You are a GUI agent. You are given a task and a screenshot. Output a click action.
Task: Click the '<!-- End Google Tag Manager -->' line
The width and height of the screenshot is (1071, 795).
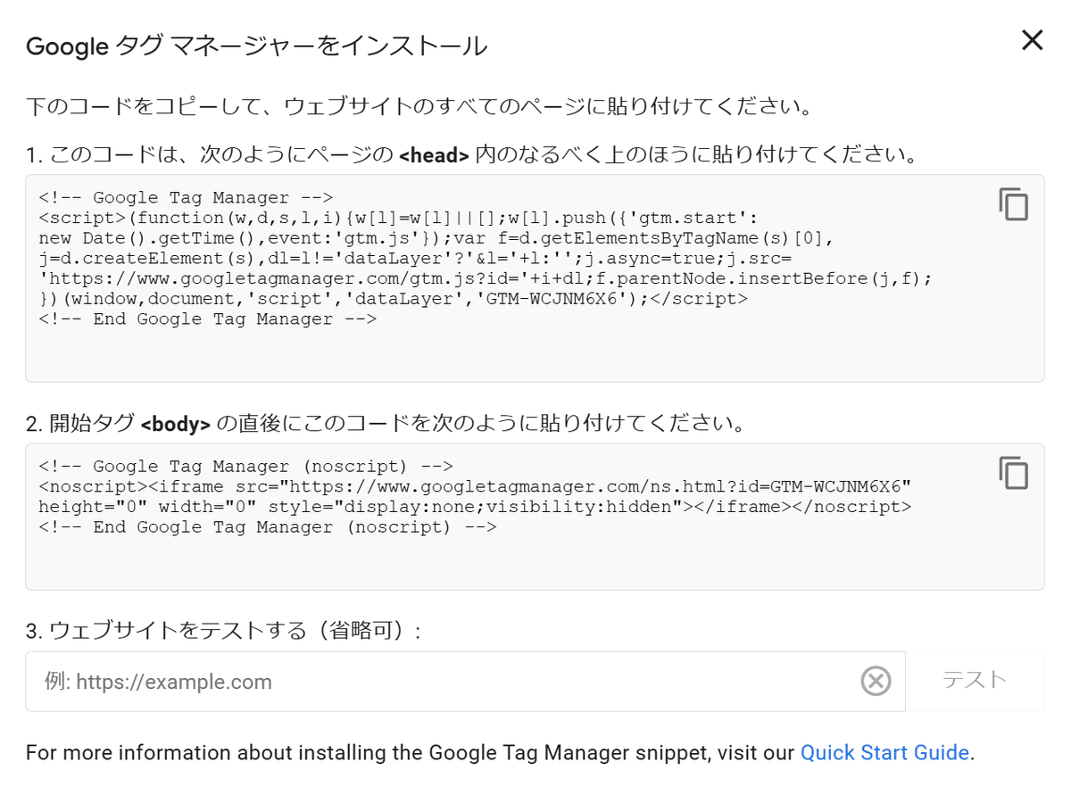coord(208,319)
